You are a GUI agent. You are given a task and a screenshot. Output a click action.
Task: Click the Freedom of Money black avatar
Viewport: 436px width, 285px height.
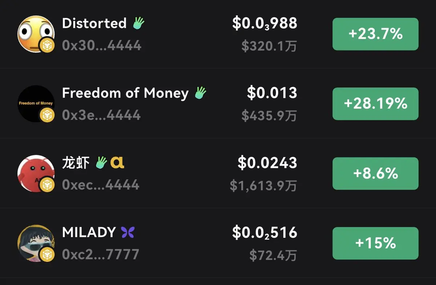[36, 103]
